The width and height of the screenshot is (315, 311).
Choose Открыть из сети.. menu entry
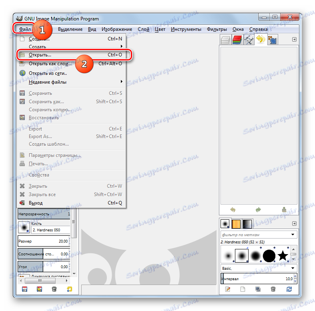point(71,73)
